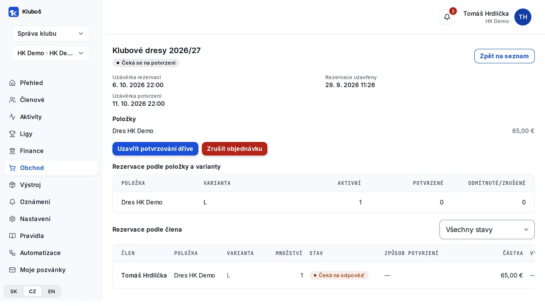Image resolution: width=545 pixels, height=306 pixels.
Task: Click the Způsob potvrzení column header
Action: coord(411,253)
